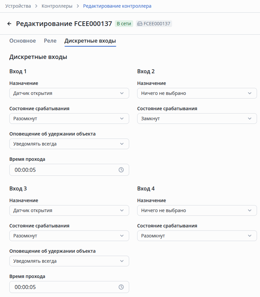
Task: Click the back arrow next to the title
Action: 9,24
